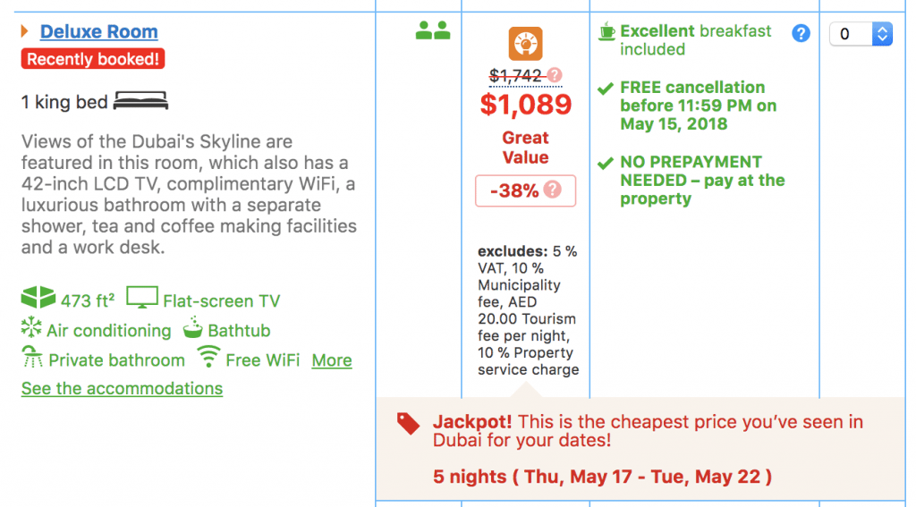Screen dimensions: 916x507
Task: Open the Deluxe Room link
Action: coord(98,31)
